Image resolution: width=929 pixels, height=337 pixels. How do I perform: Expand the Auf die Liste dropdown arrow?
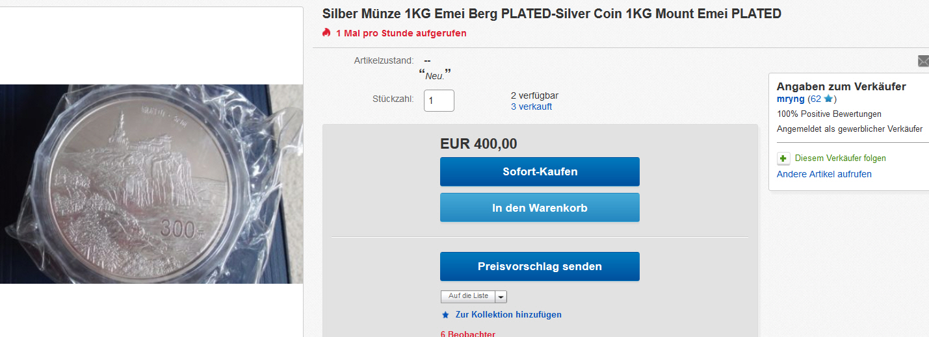click(x=501, y=296)
